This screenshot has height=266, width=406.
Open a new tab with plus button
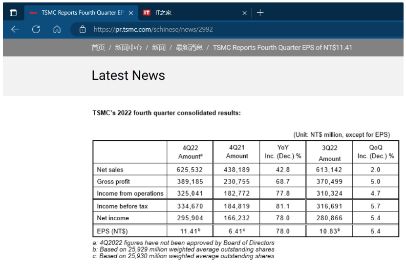(260, 13)
